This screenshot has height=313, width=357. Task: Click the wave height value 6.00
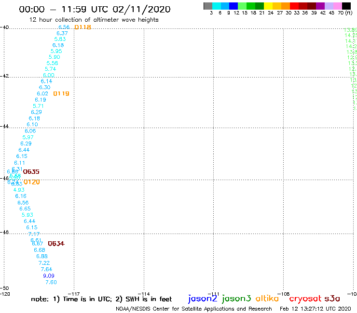(49, 75)
